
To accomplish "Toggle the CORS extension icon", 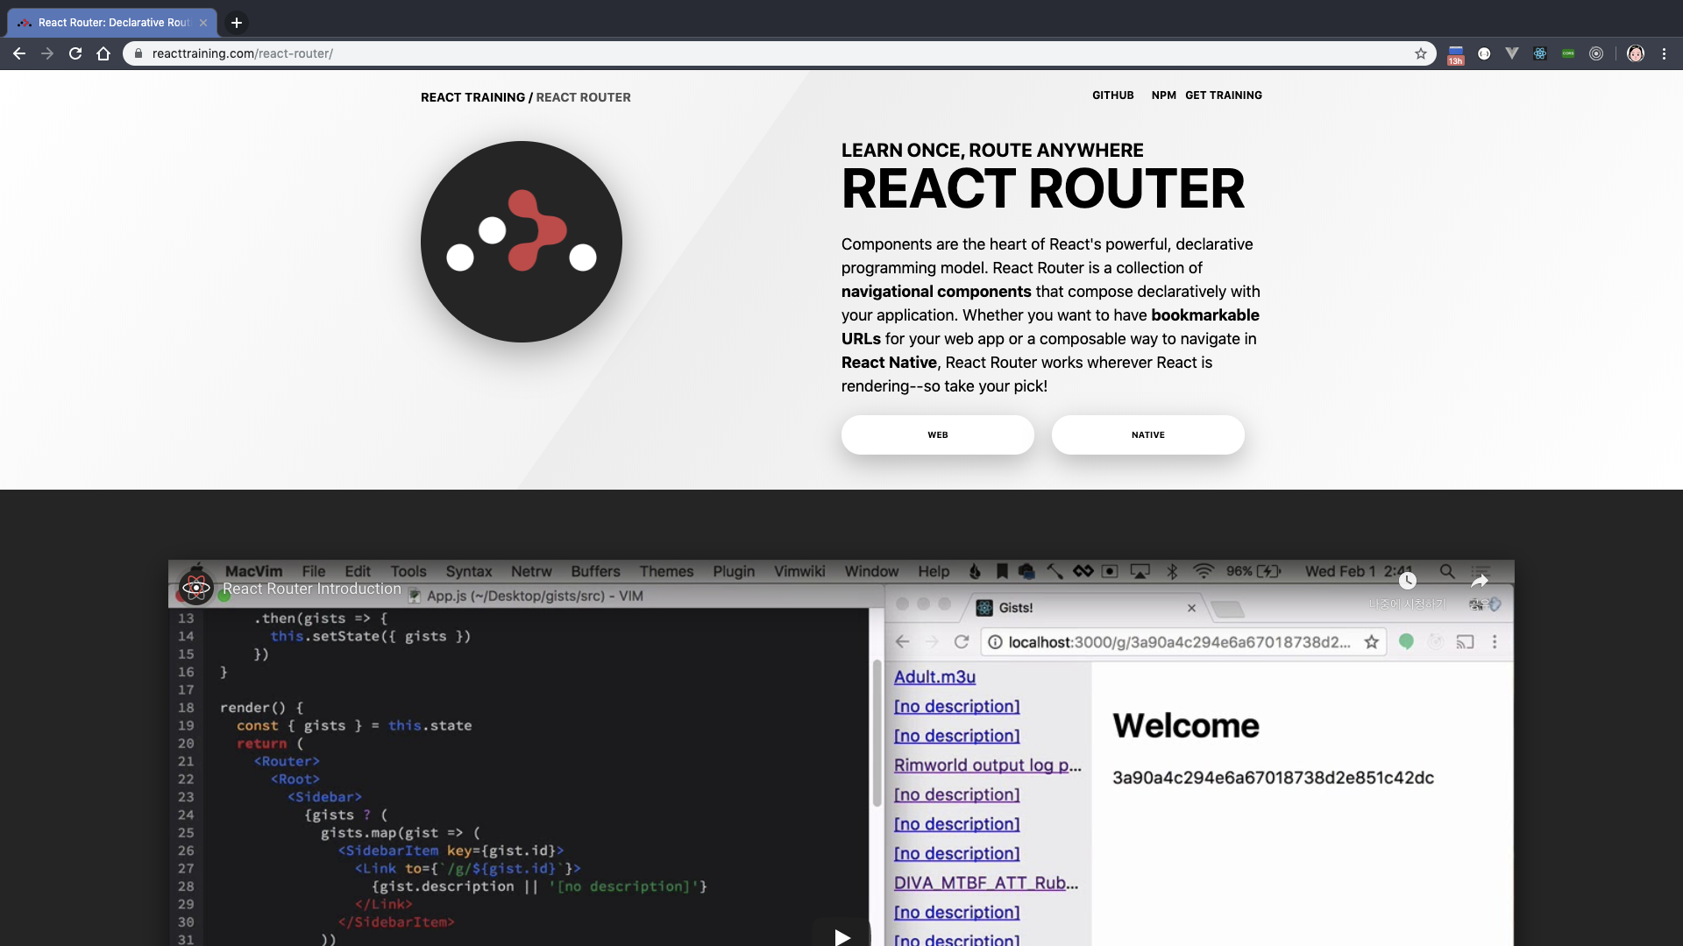I will click(1568, 53).
